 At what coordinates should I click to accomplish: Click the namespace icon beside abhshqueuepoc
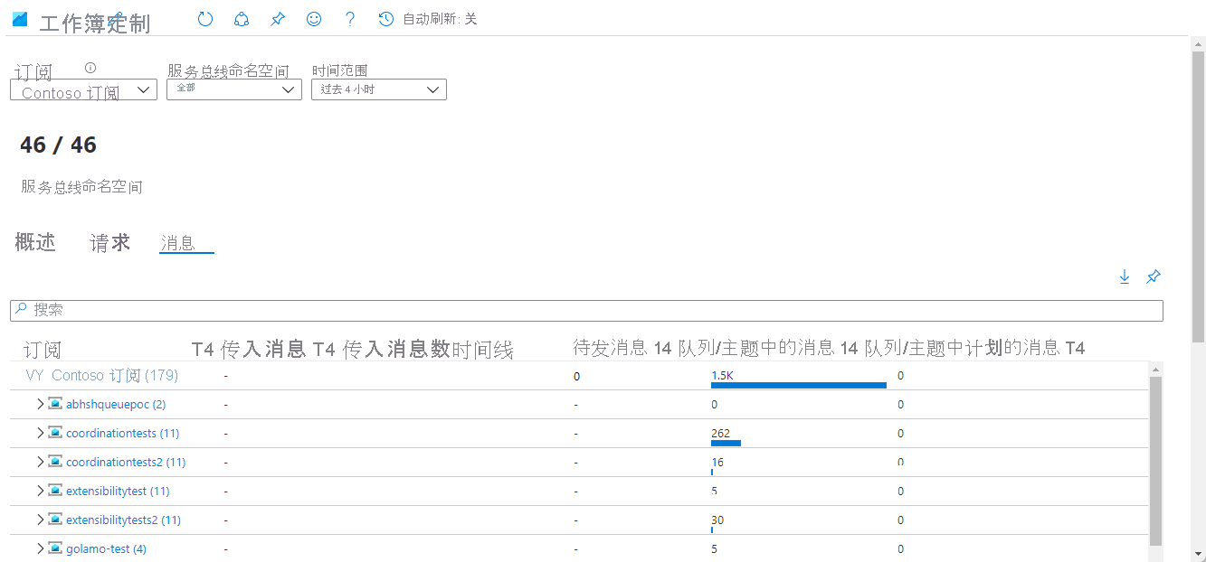tap(55, 404)
